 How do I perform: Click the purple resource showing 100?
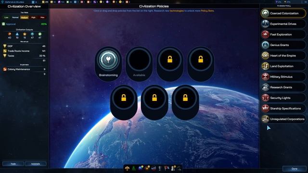point(61,2)
